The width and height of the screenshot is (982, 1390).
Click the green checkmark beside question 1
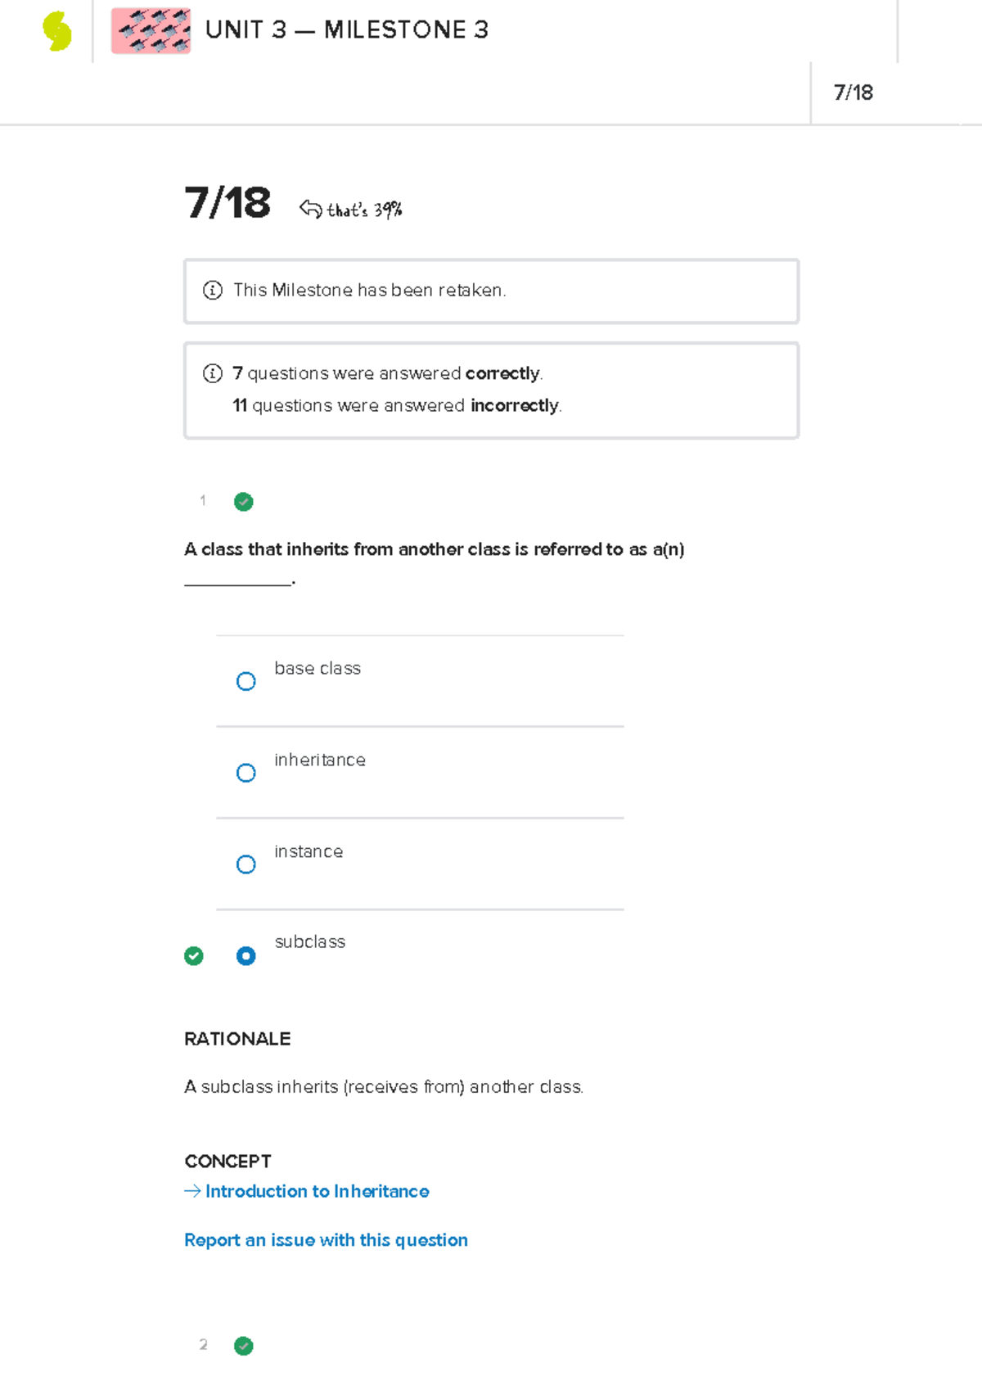(244, 502)
